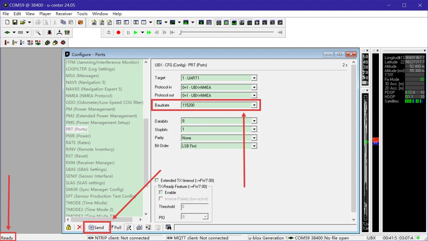Open the Edit menu
428x241 pixels.
click(x=17, y=14)
